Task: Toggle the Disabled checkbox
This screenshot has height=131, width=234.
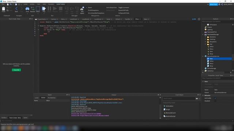Action: [x=215, y=101]
